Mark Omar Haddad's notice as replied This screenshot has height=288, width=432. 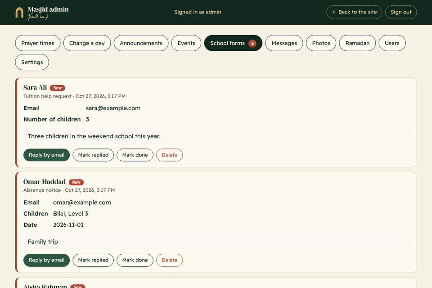pos(93,260)
